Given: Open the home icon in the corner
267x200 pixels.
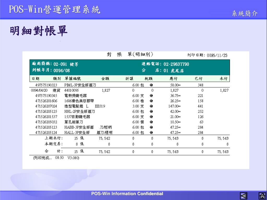Looking at the screenshot, I should (262, 196).
